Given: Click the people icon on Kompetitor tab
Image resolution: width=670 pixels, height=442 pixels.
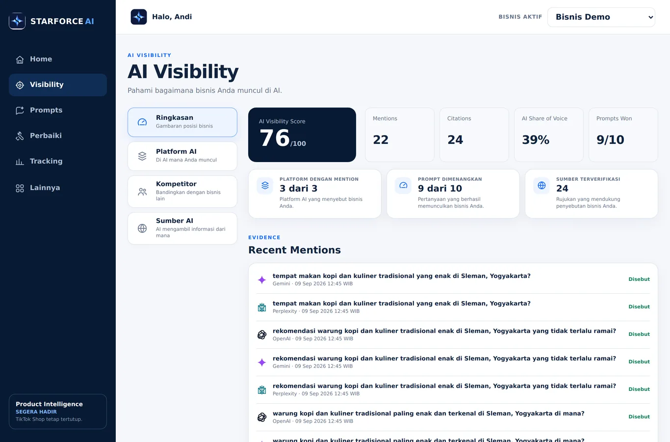Looking at the screenshot, I should [142, 192].
